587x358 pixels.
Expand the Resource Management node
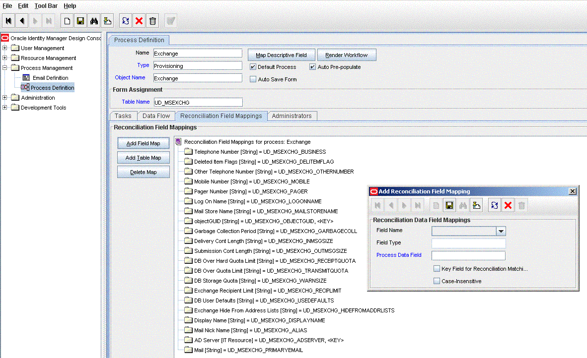(4, 58)
